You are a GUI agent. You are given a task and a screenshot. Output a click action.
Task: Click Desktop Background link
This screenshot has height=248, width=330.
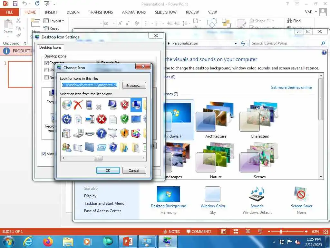pos(168,206)
